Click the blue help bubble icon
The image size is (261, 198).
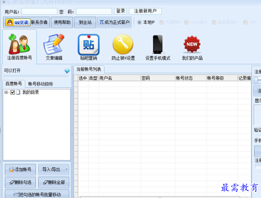tap(67, 71)
